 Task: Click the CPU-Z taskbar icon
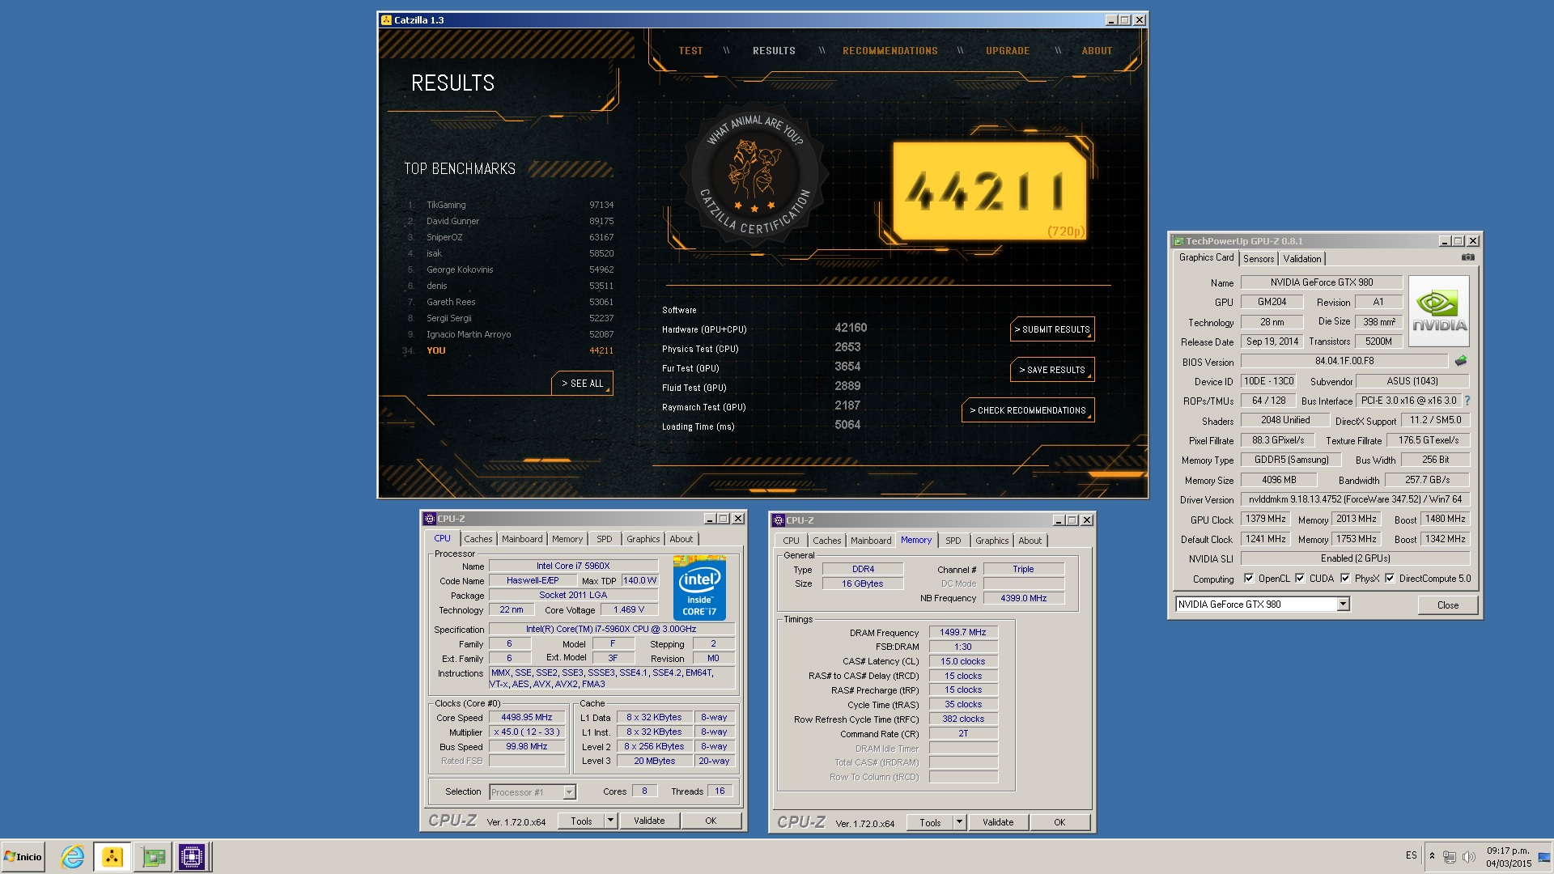point(192,856)
